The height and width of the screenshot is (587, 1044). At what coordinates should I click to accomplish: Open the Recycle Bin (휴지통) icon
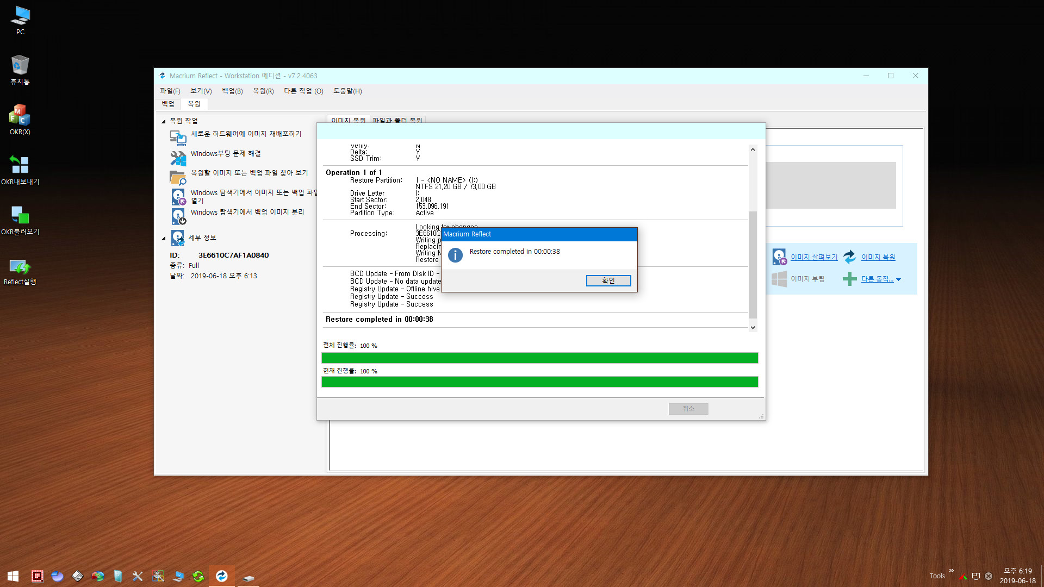pyautogui.click(x=20, y=70)
